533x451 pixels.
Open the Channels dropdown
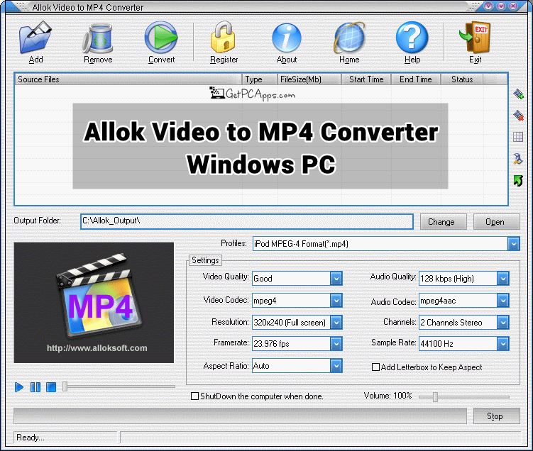click(x=502, y=323)
